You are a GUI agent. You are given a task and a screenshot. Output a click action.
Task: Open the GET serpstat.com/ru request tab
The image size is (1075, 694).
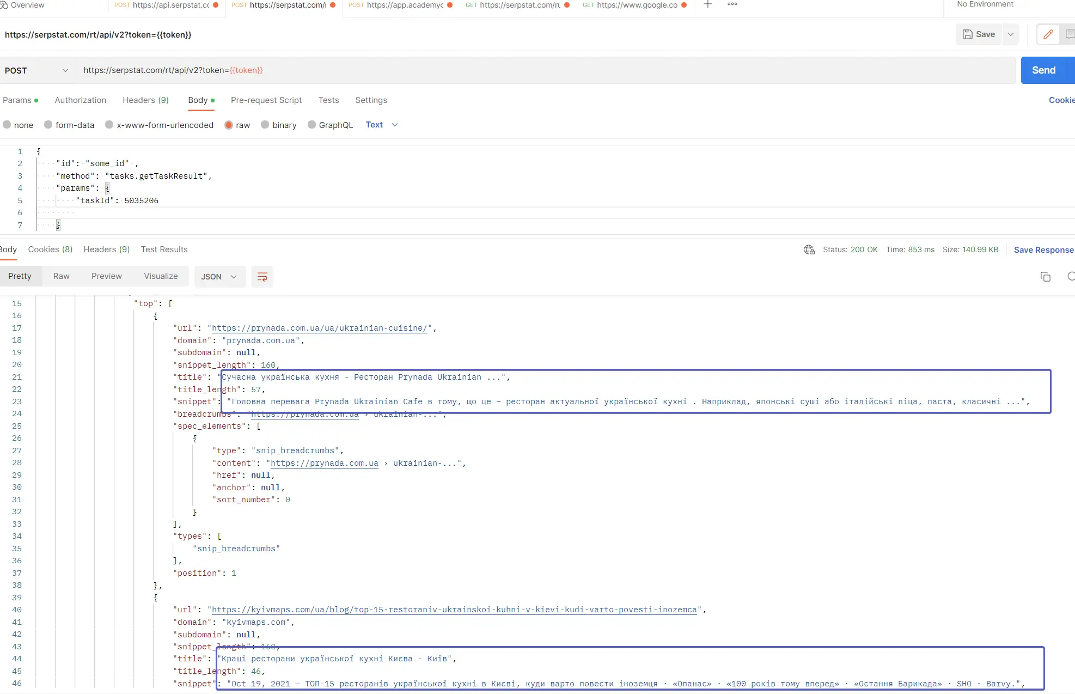517,5
